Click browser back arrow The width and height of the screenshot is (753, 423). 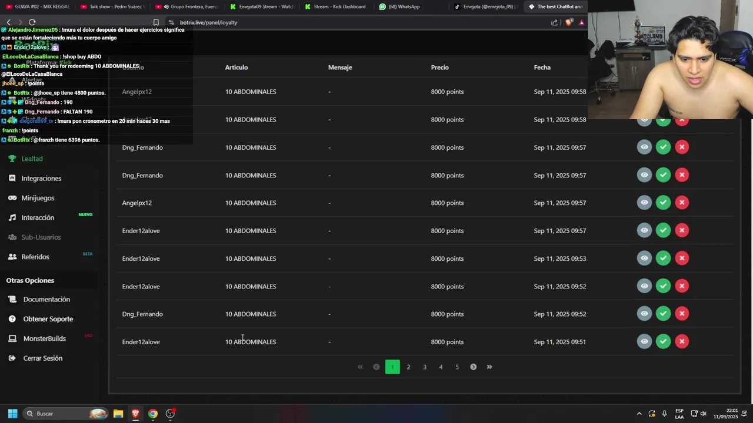tap(8, 22)
